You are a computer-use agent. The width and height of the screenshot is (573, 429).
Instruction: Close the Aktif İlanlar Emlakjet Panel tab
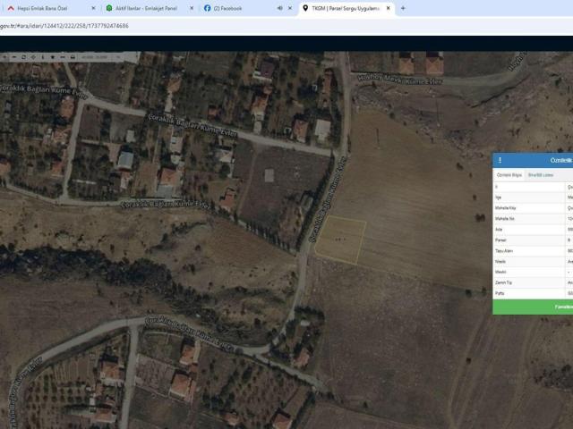pyautogui.click(x=192, y=8)
